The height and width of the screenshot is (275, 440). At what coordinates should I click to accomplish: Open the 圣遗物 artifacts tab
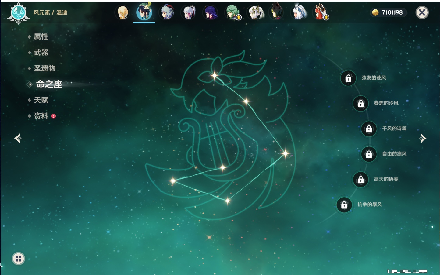tap(44, 68)
